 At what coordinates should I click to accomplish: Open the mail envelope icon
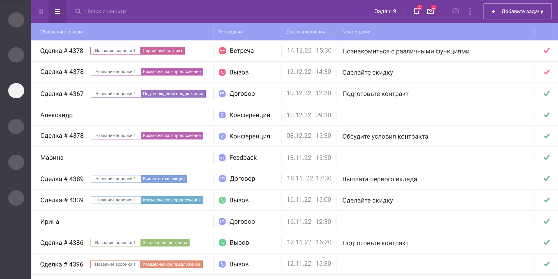(x=430, y=11)
